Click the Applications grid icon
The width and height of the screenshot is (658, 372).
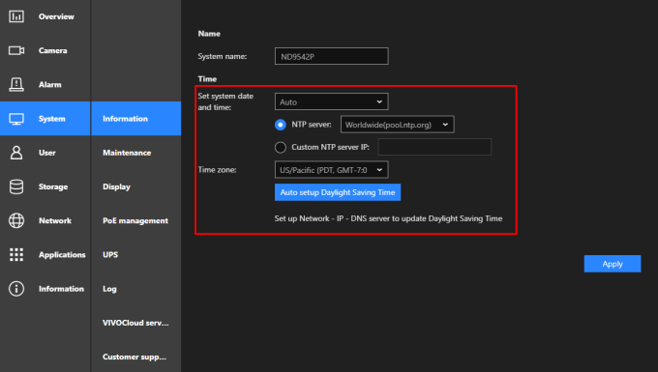pos(16,255)
